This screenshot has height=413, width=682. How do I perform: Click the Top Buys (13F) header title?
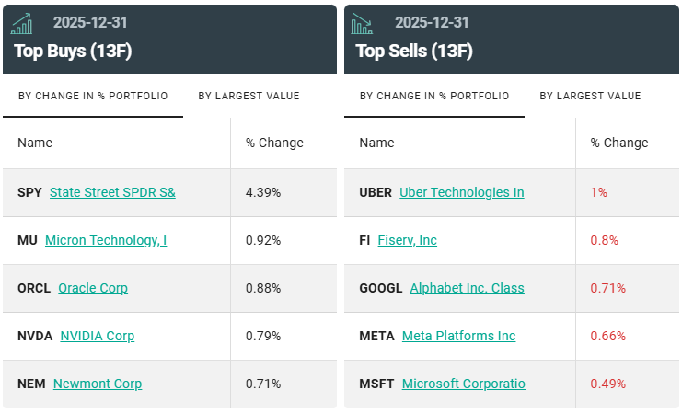pyautogui.click(x=73, y=51)
